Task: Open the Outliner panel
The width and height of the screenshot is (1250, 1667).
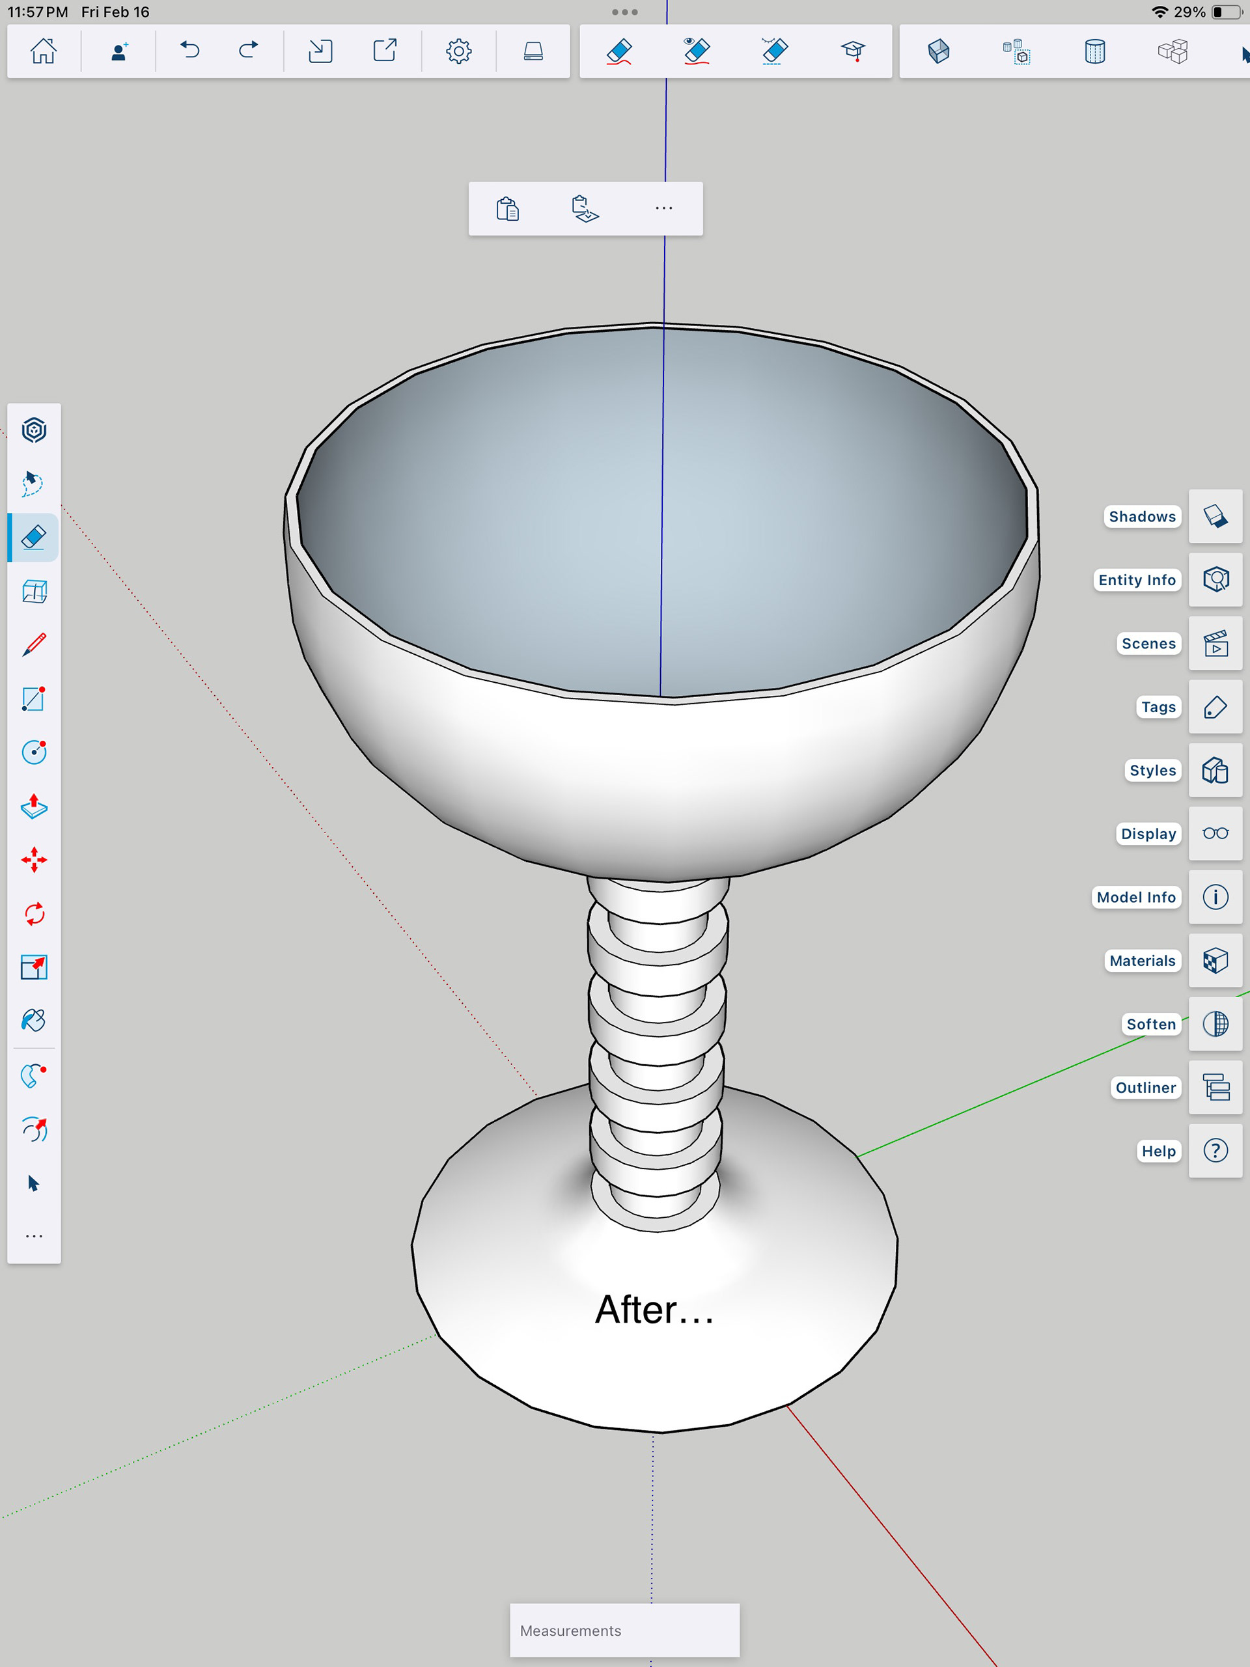Action: (x=1215, y=1088)
